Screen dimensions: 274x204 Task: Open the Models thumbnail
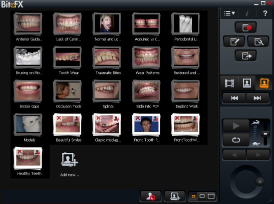(x=28, y=124)
